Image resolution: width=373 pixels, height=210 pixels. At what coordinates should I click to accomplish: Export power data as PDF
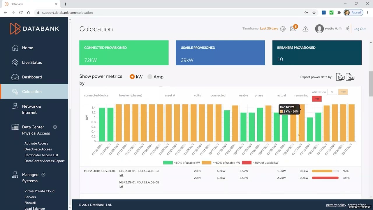click(x=340, y=77)
